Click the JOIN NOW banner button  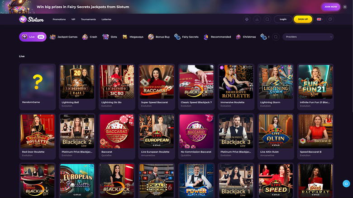tap(331, 7)
